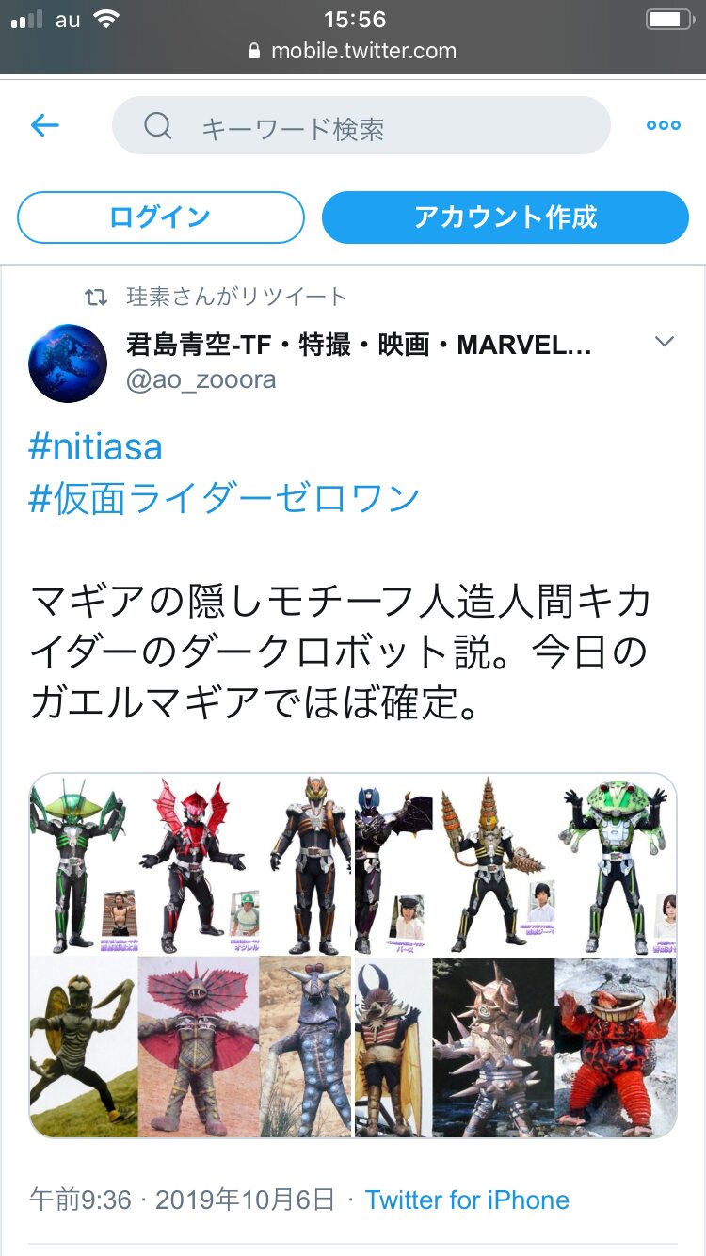Open the green frog Magia image

pyautogui.click(x=617, y=864)
